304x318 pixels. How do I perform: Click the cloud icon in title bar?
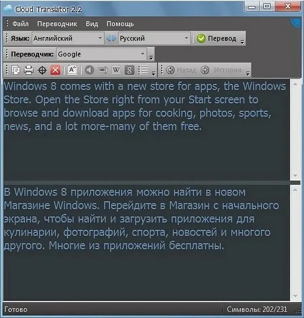pyautogui.click(x=8, y=8)
